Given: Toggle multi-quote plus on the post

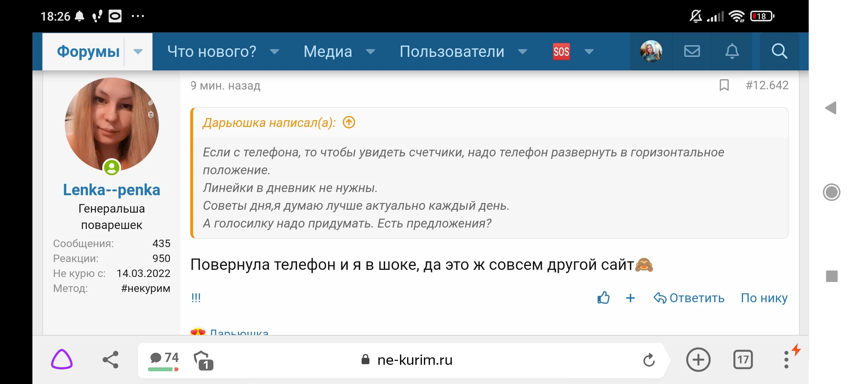Looking at the screenshot, I should (630, 298).
